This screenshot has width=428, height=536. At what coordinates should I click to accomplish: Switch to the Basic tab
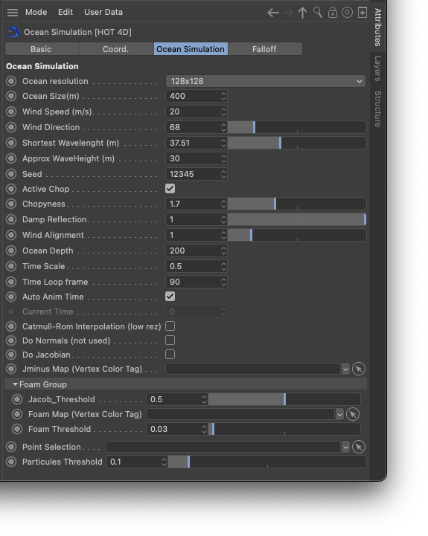41,49
